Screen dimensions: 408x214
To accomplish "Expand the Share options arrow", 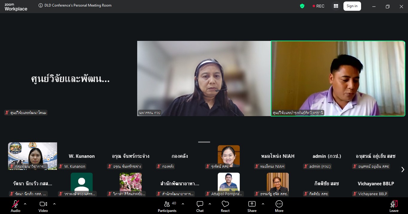I will pyautogui.click(x=263, y=204).
